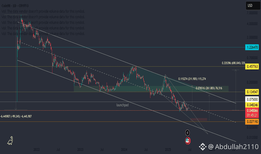
Task: Click the launchpad text annotation
Action: (x=122, y=105)
